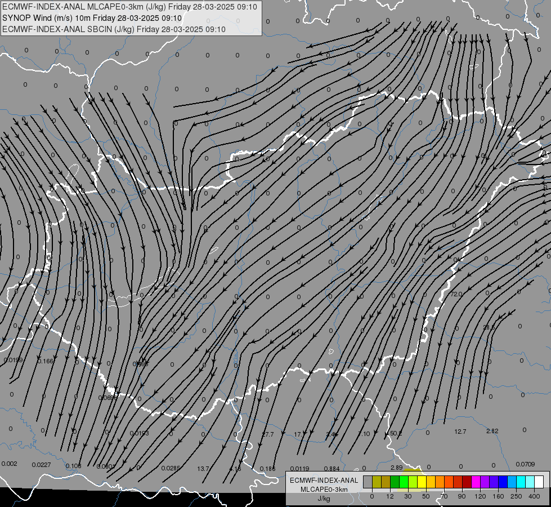Click the map value 0.0285

(x=171, y=468)
